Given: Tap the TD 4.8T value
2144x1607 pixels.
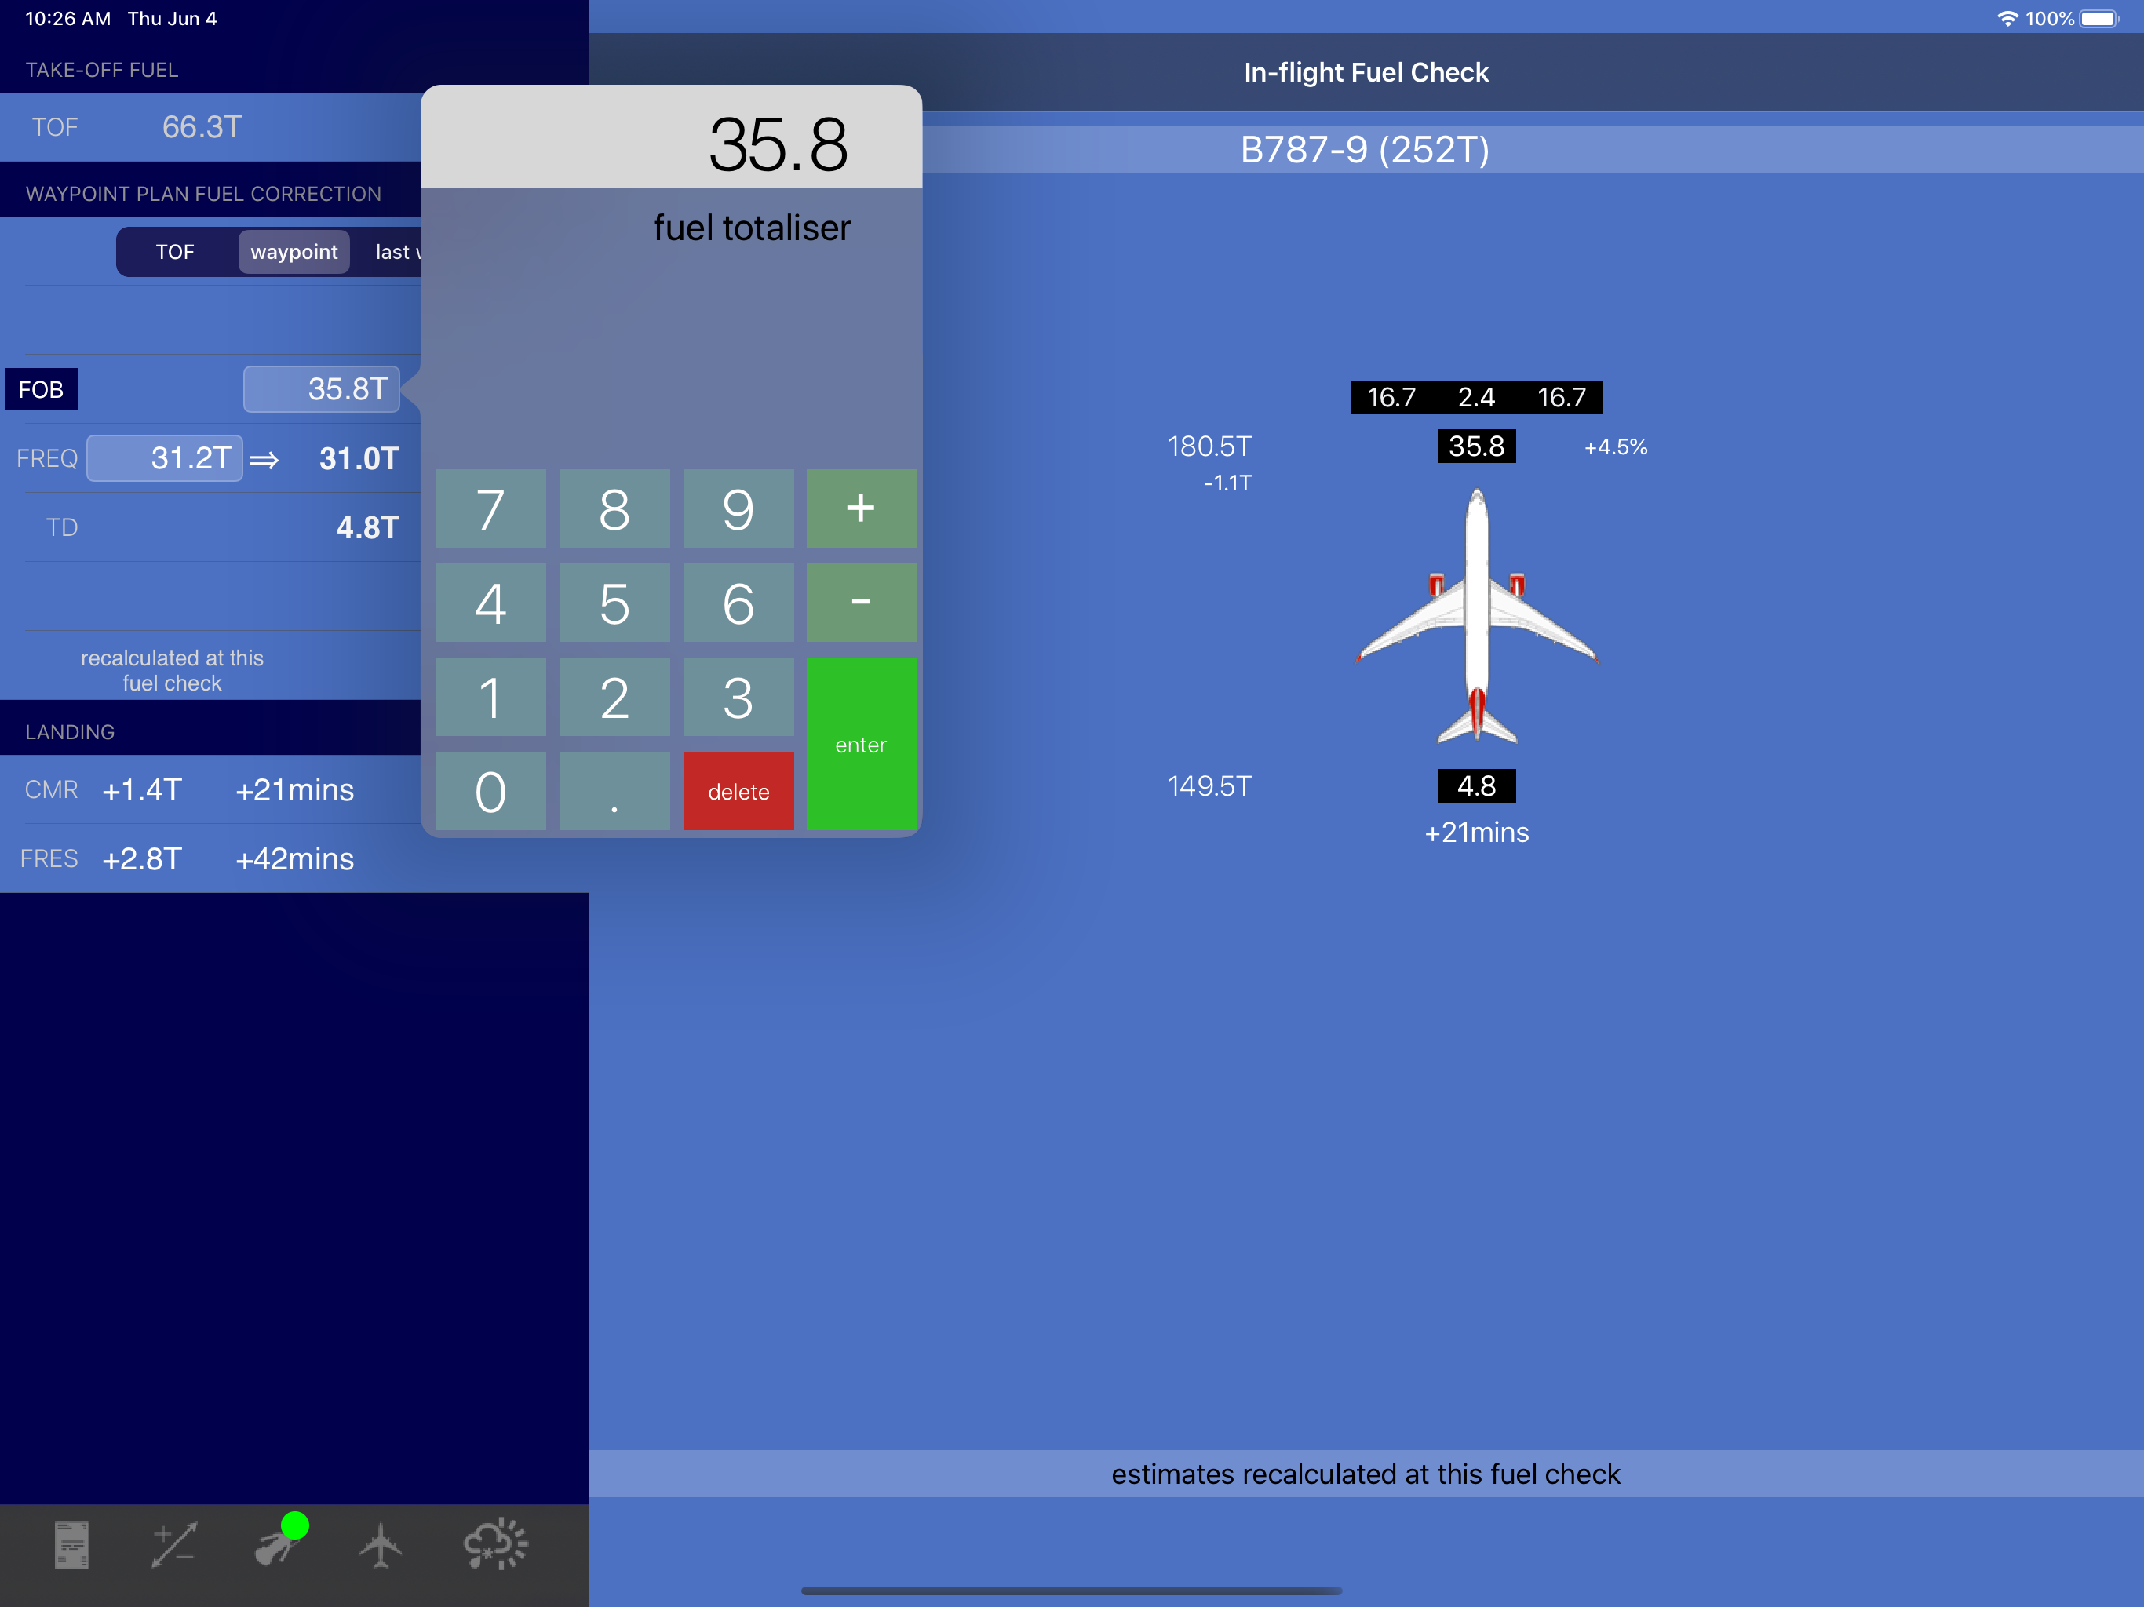Looking at the screenshot, I should pyautogui.click(x=367, y=527).
